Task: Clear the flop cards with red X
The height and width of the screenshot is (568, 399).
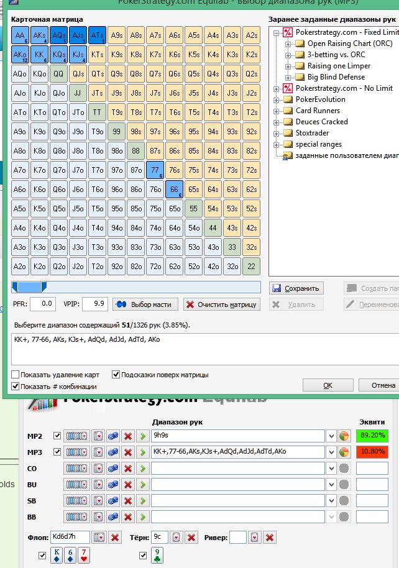Action: tap(115, 538)
